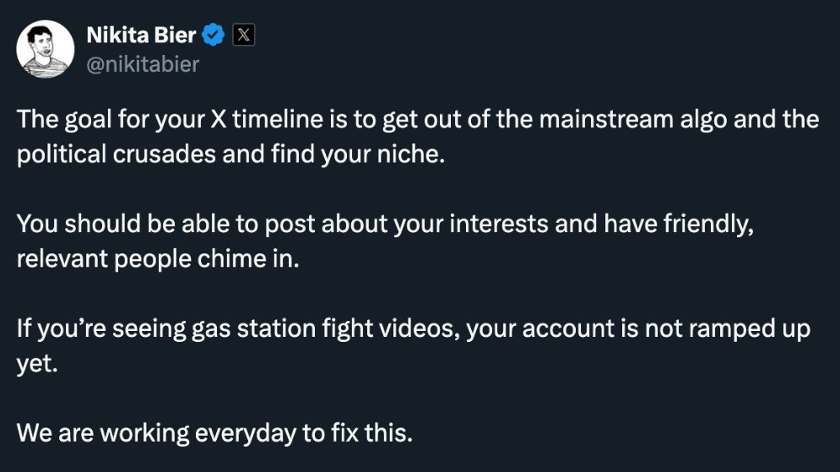
Task: Click the X affiliation badge icon
Action: coord(243,35)
